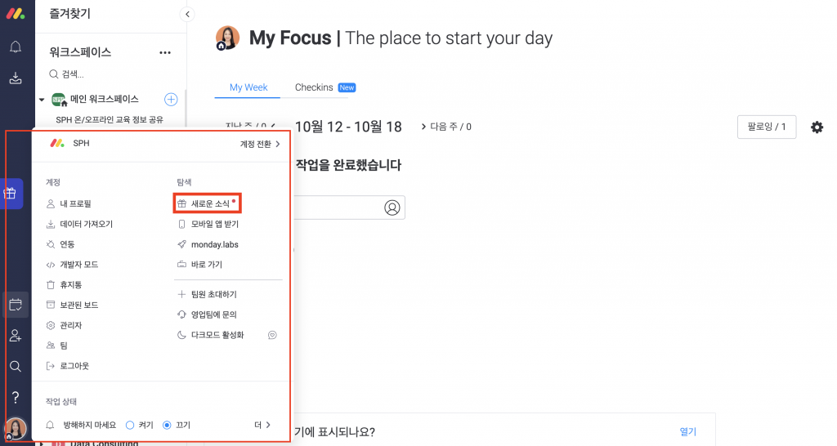Screen dimensions: 837x446
Task: Open the gift What's New sidebar icon
Action: click(x=11, y=194)
